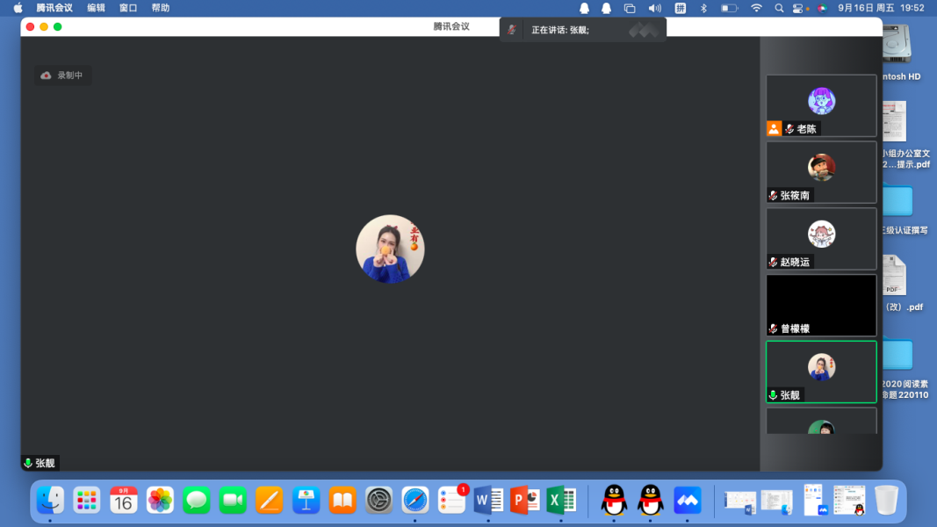
Task: Open the volume control in the menu bar
Action: [654, 8]
